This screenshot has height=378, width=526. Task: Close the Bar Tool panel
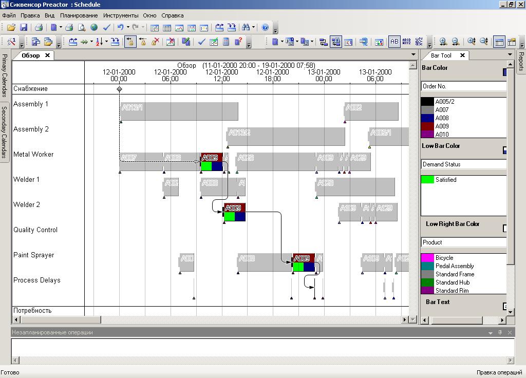(462, 55)
